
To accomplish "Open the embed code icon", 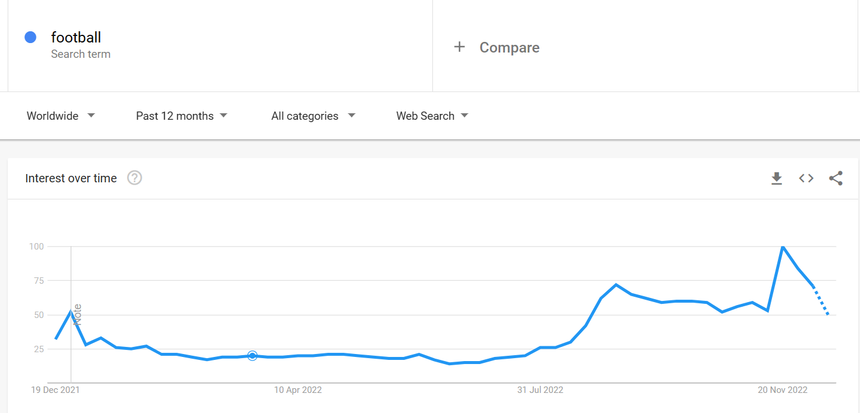I will (806, 178).
